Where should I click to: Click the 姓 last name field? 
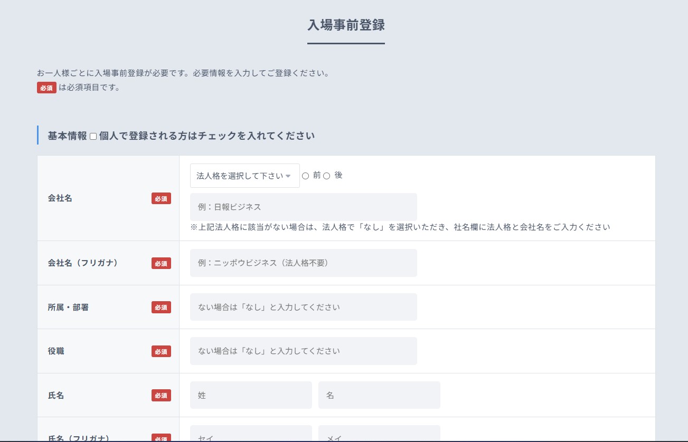click(251, 395)
